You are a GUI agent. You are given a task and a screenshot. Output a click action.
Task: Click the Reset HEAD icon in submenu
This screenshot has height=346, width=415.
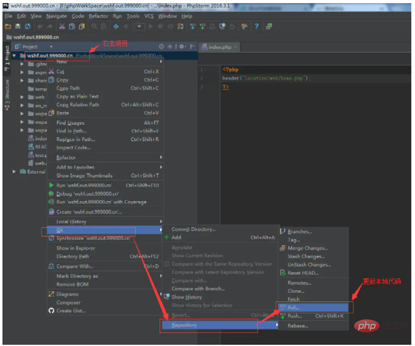click(283, 273)
